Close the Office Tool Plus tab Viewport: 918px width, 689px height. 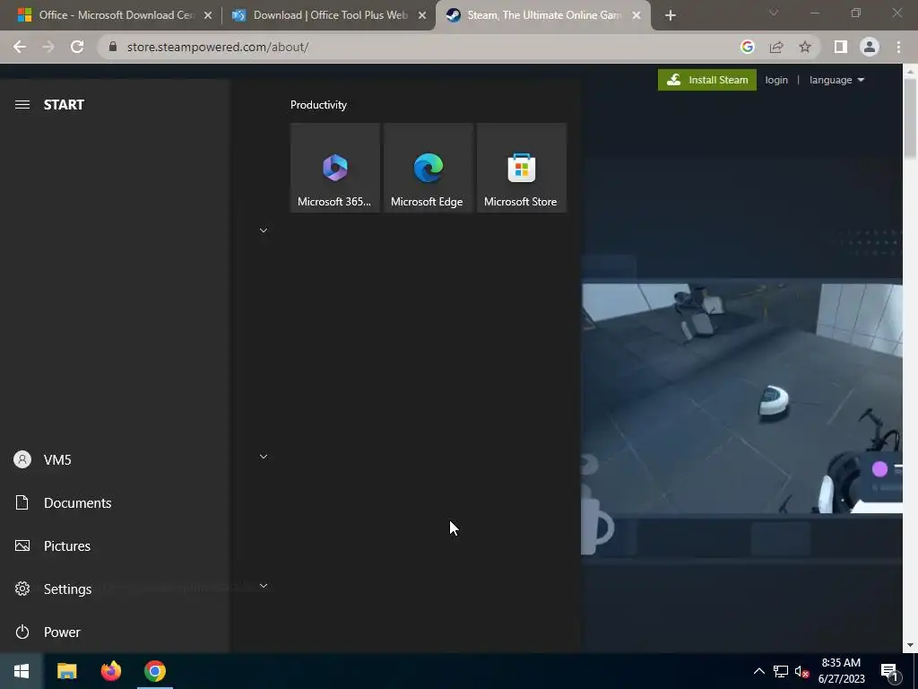tap(422, 15)
